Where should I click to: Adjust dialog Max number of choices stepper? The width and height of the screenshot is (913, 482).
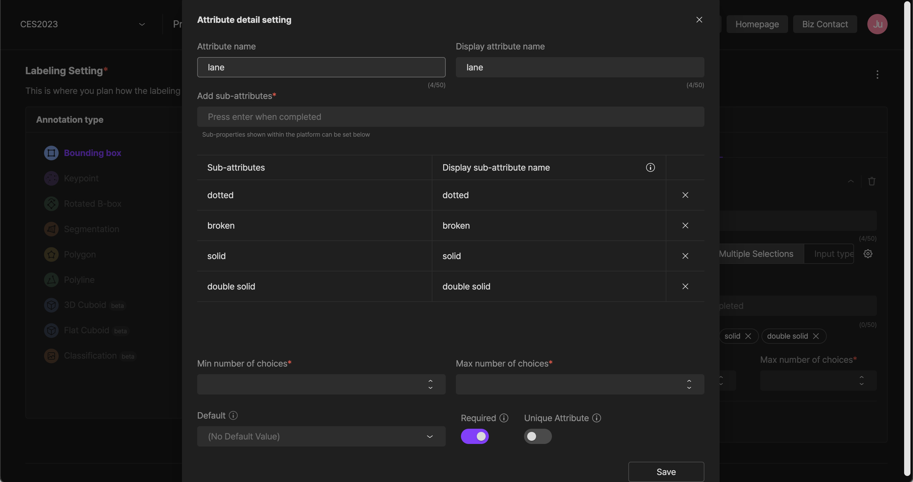689,385
